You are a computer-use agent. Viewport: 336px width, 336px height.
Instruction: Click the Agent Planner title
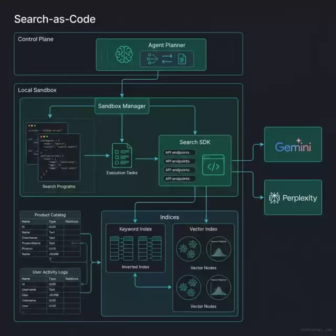167,45
